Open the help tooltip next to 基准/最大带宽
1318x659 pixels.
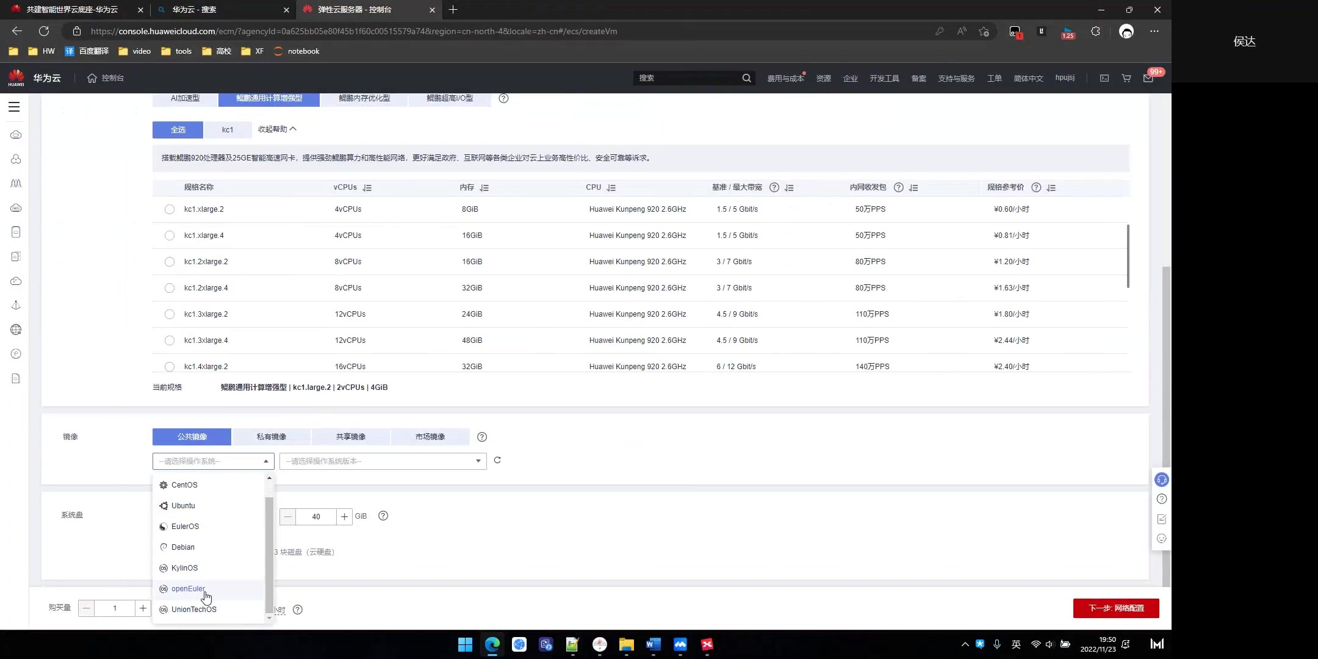click(774, 187)
